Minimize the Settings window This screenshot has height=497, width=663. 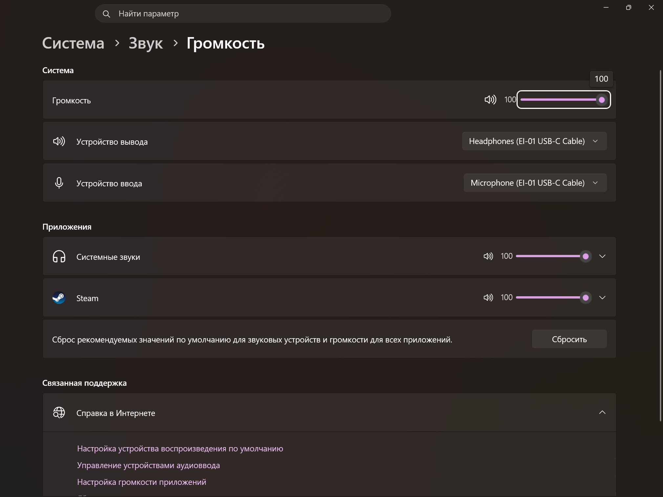point(606,7)
